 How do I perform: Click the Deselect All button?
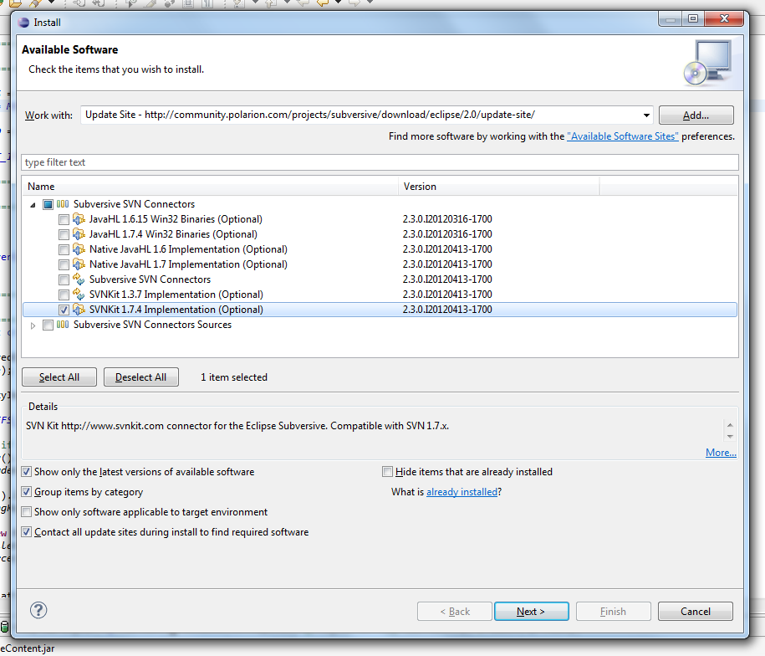(x=141, y=377)
